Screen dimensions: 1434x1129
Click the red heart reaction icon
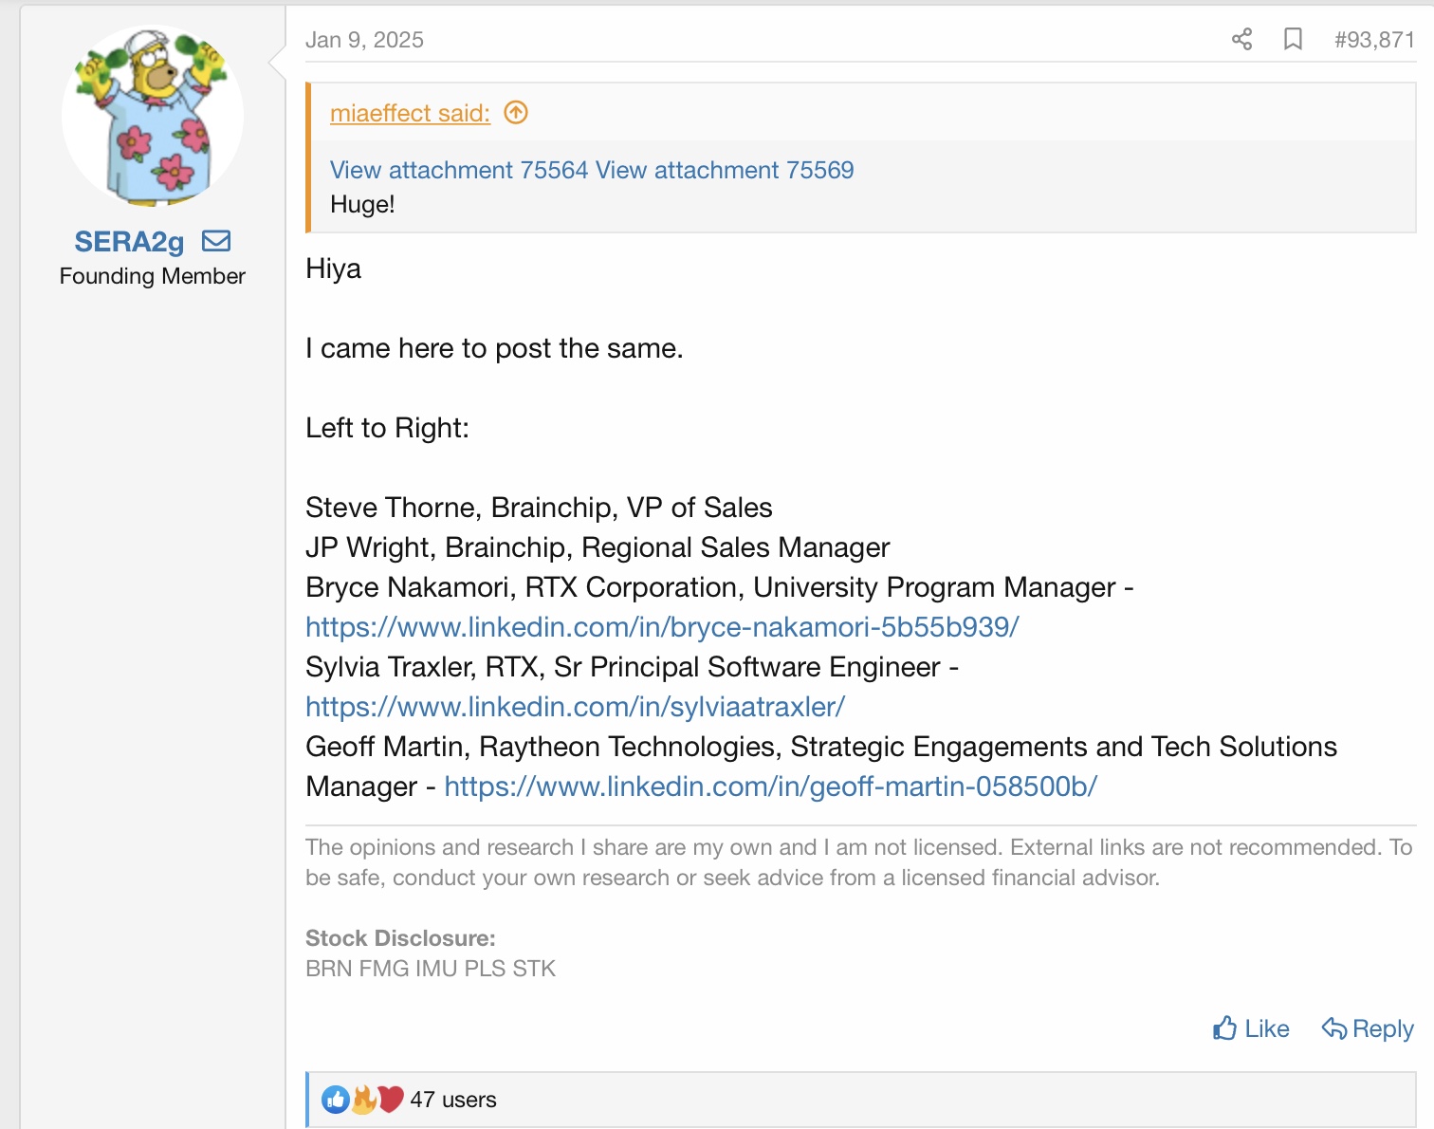point(390,1100)
